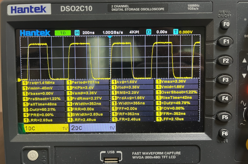Click the BWidth=2.83us measurement
This screenshot has height=164, width=248.
[x=88, y=114]
